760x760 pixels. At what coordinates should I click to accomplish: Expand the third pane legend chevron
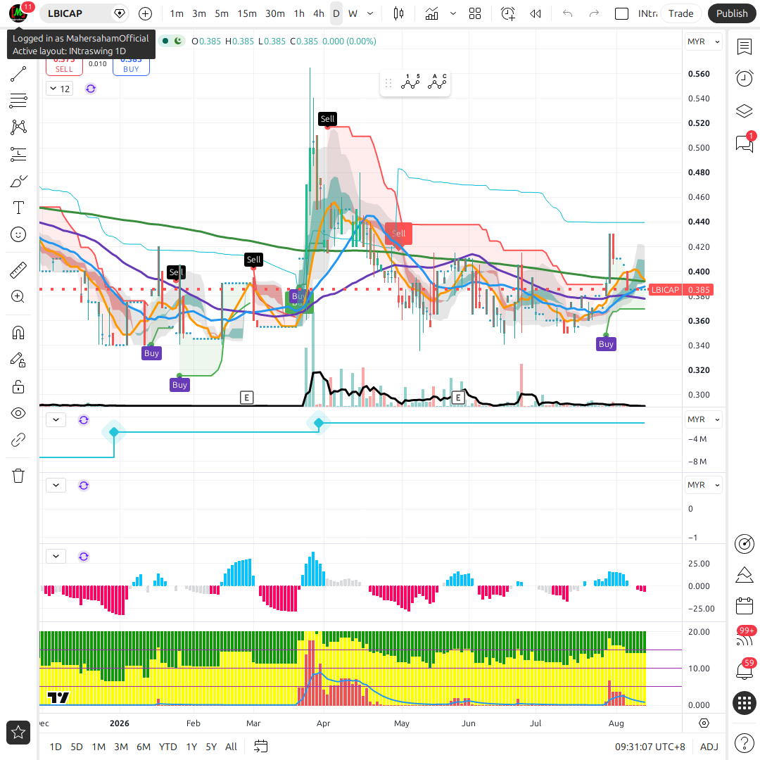coord(56,485)
